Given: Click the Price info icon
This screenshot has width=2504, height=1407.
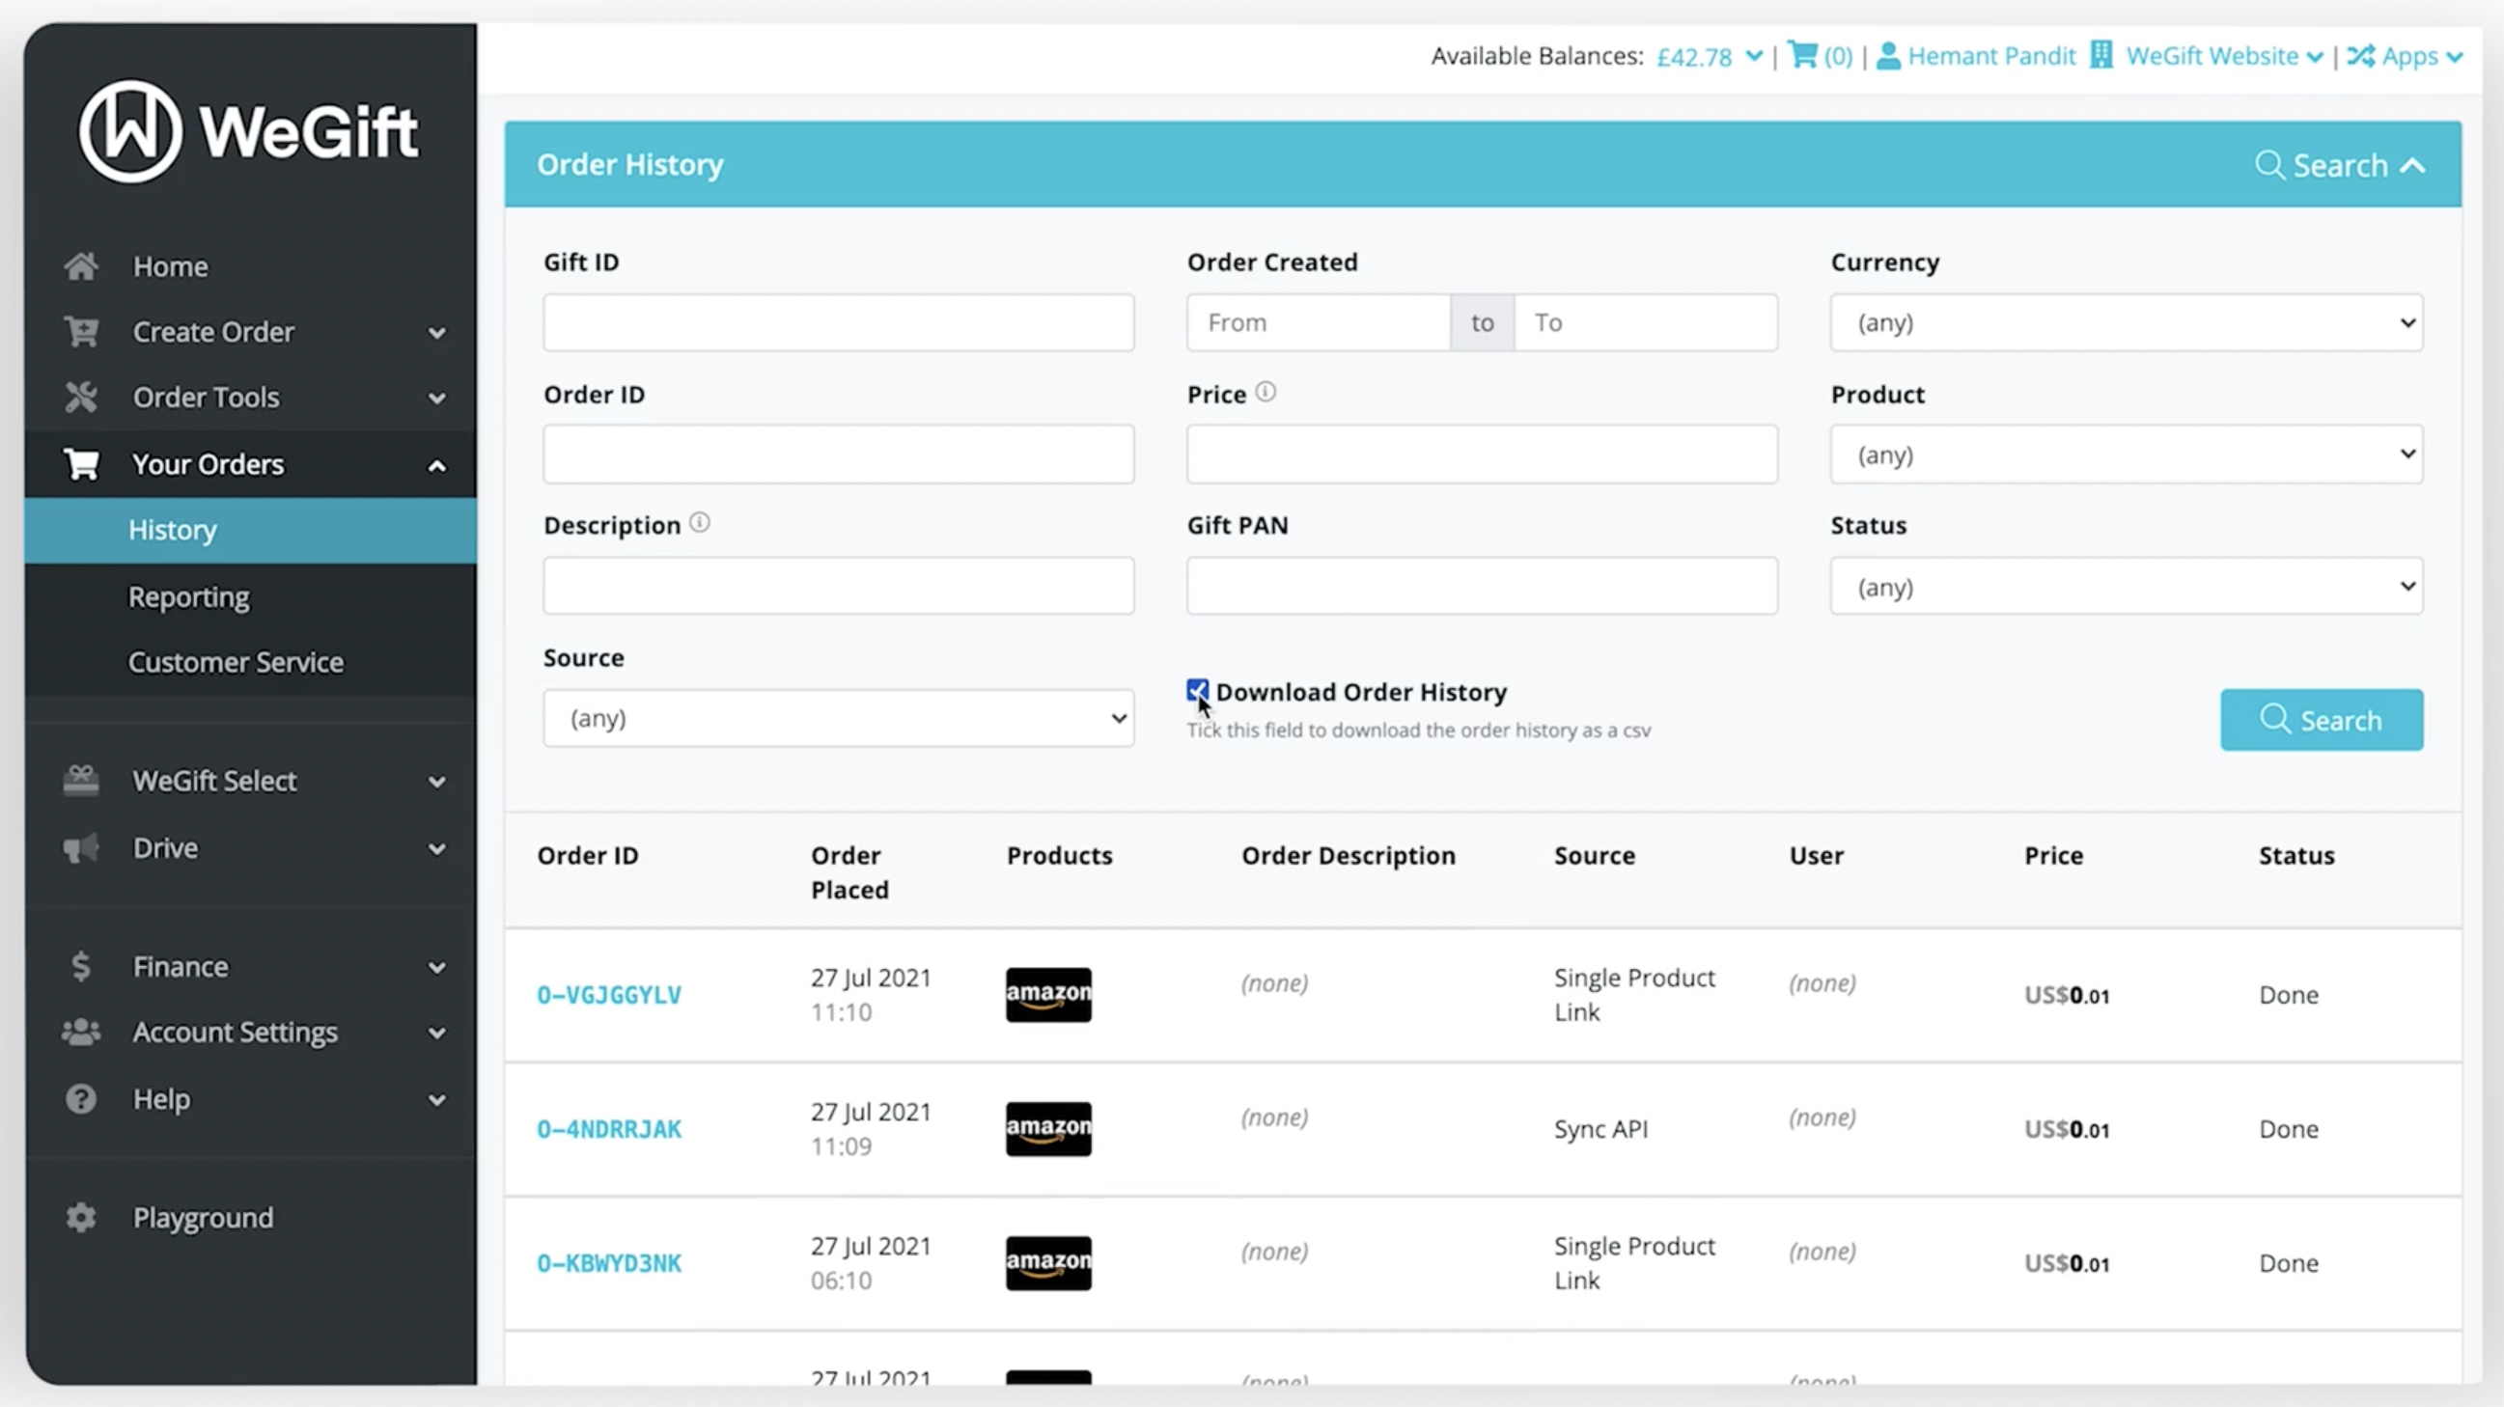Looking at the screenshot, I should point(1265,393).
